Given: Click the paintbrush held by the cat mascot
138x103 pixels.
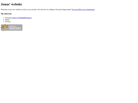Looking at the screenshot, I should (7, 27).
